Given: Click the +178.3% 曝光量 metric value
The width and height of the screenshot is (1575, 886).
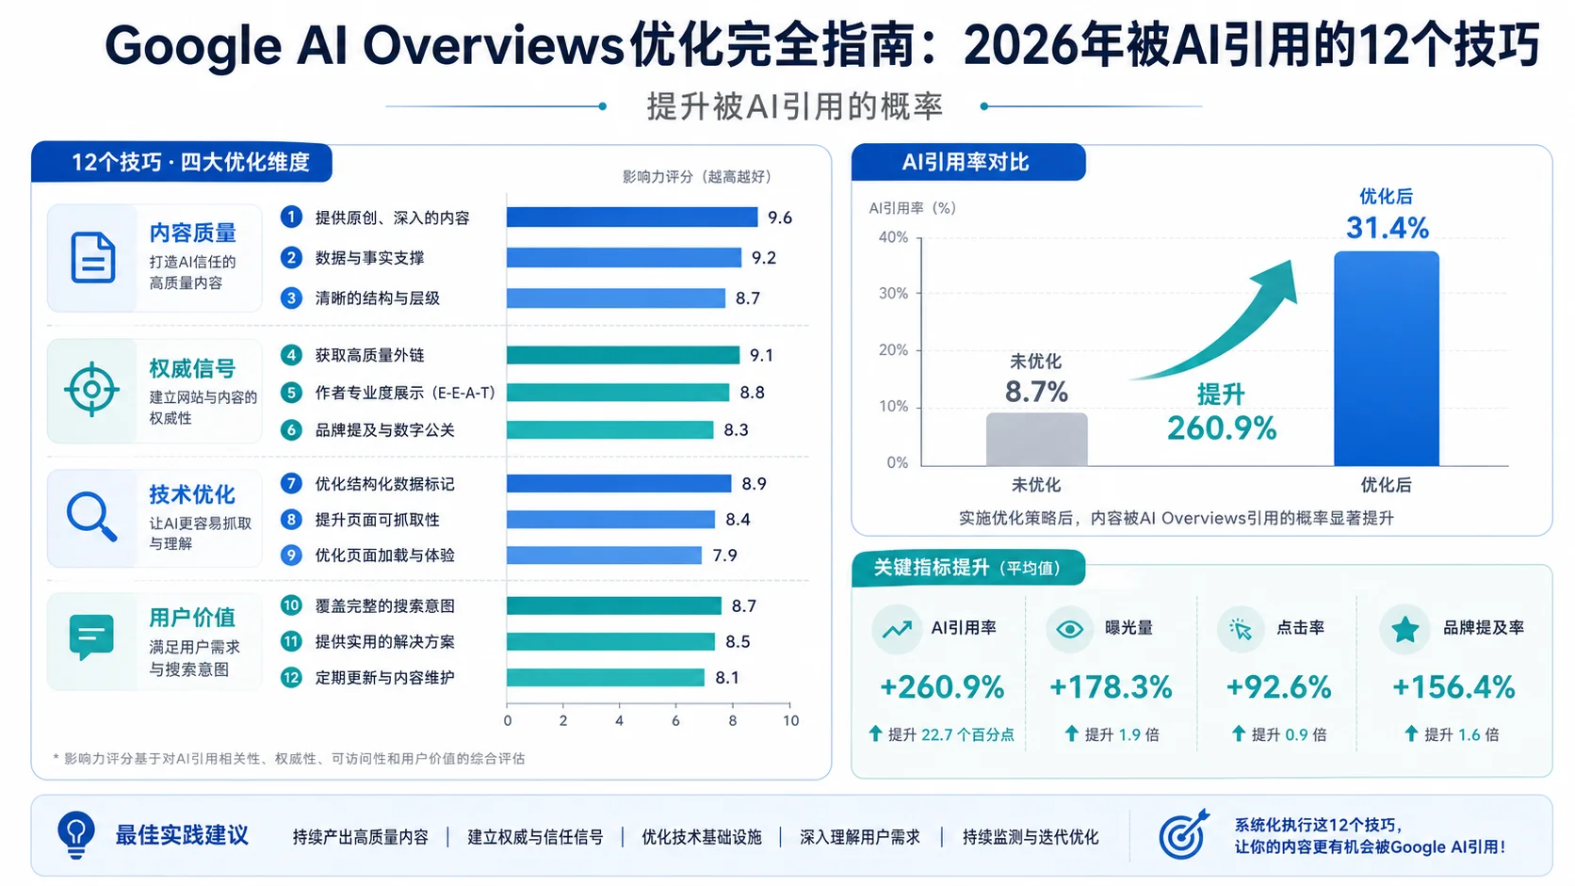Looking at the screenshot, I should point(1111,687).
